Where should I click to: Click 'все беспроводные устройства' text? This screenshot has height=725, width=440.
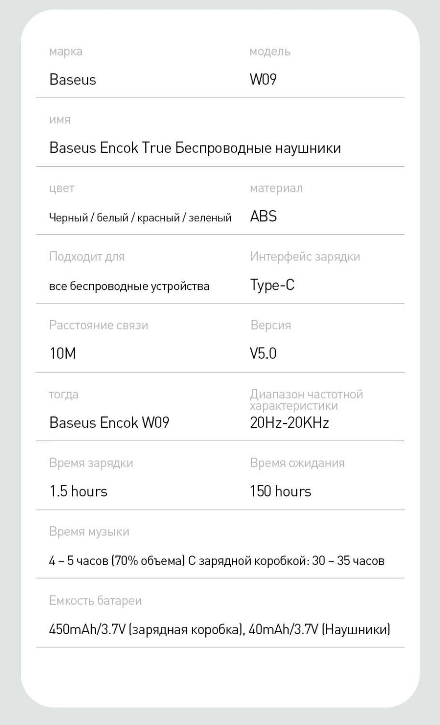(x=129, y=286)
